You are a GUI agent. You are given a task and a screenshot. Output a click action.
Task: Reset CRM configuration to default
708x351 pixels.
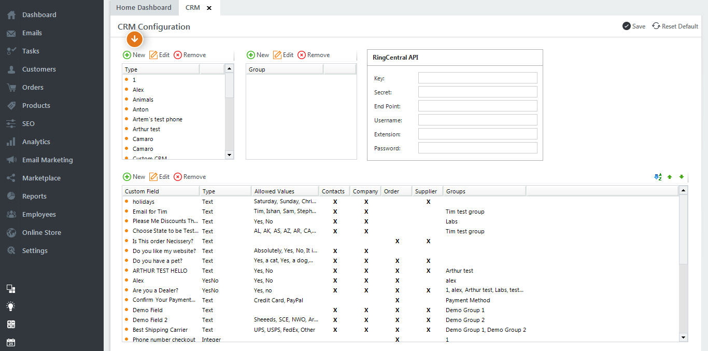point(675,26)
